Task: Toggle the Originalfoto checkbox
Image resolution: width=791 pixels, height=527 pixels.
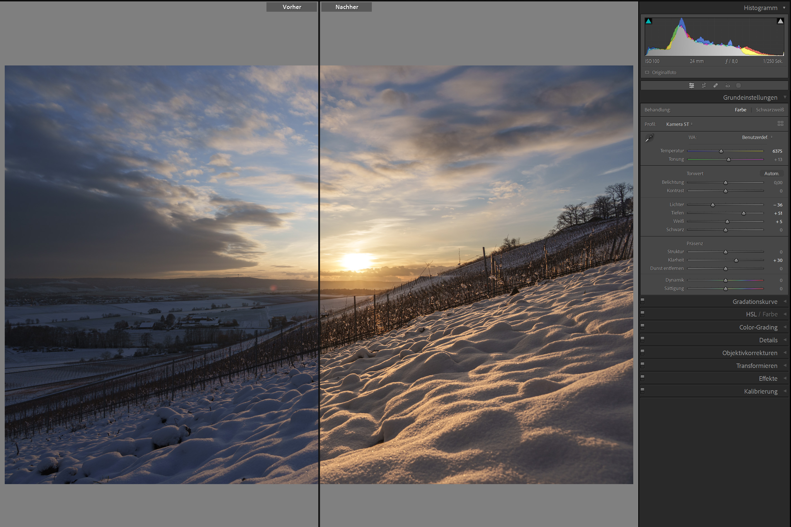Action: pyautogui.click(x=647, y=72)
